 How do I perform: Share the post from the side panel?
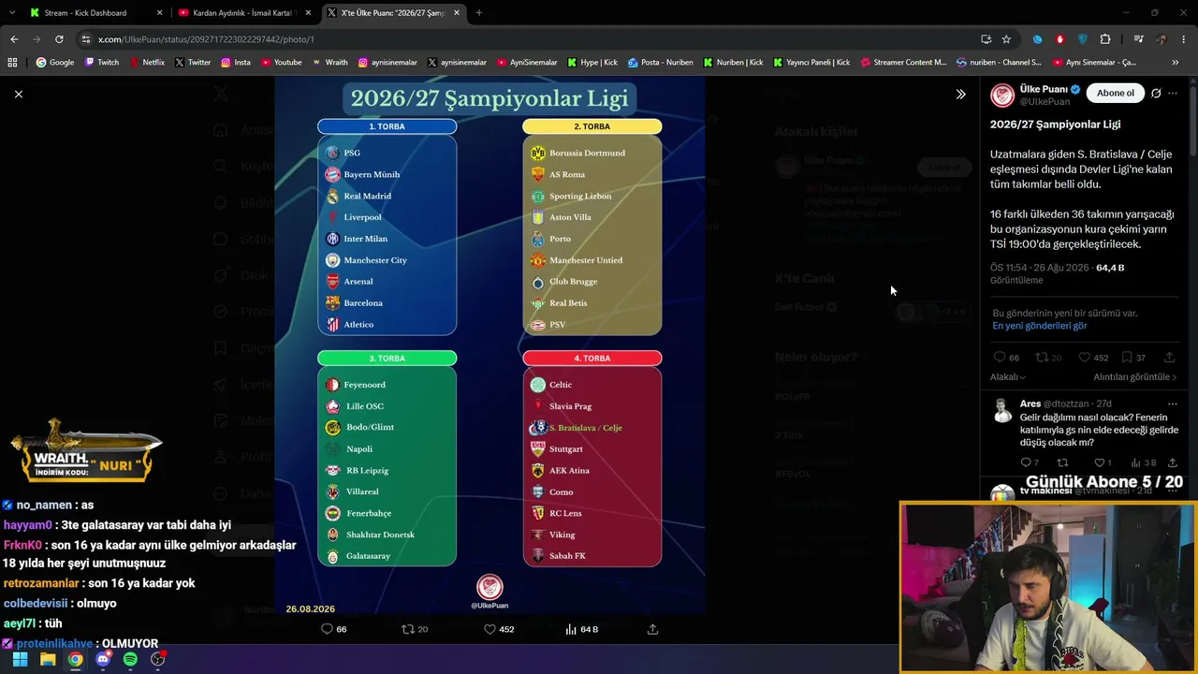click(1169, 357)
